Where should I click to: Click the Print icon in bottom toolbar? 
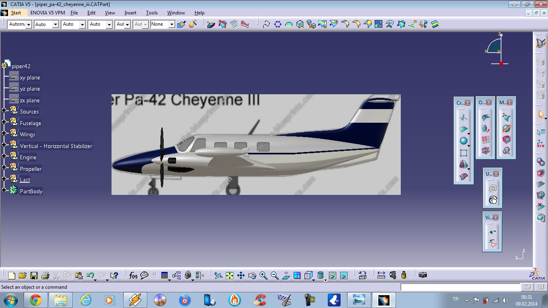pos(45,276)
